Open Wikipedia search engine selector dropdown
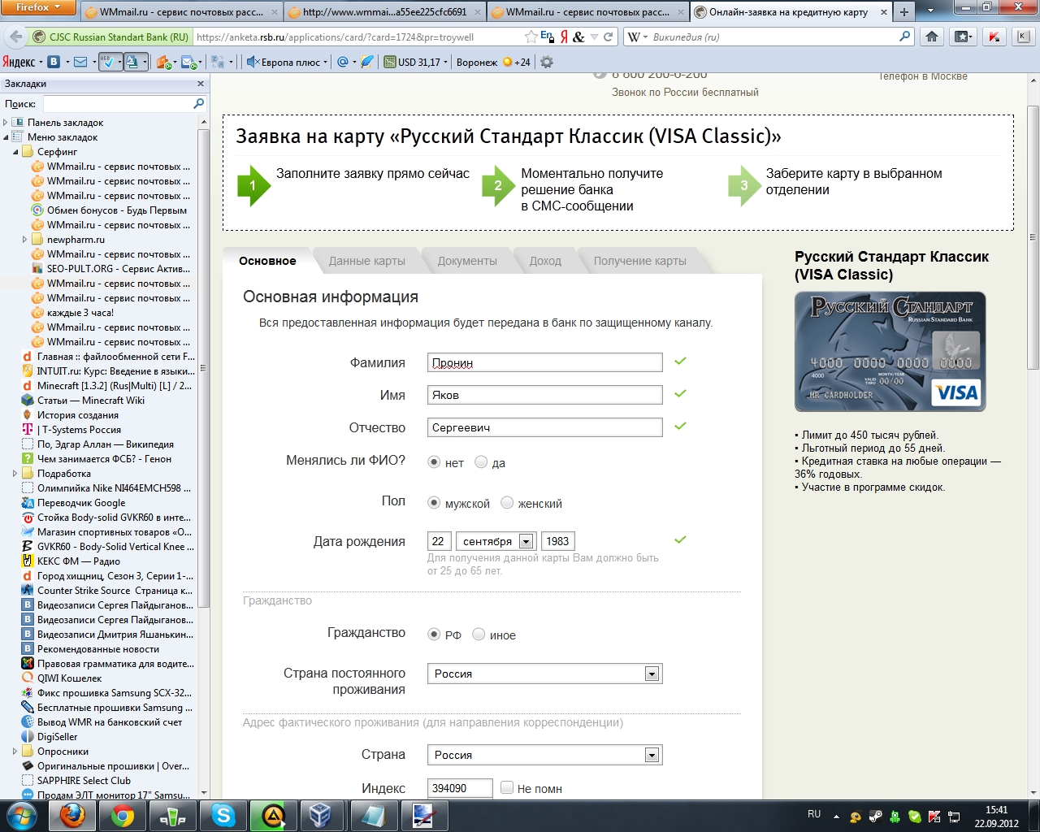Image resolution: width=1040 pixels, height=832 pixels. click(x=638, y=37)
